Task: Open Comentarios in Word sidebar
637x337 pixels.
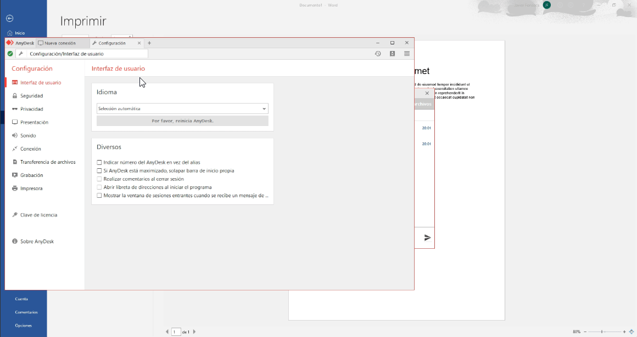Action: tap(26, 312)
